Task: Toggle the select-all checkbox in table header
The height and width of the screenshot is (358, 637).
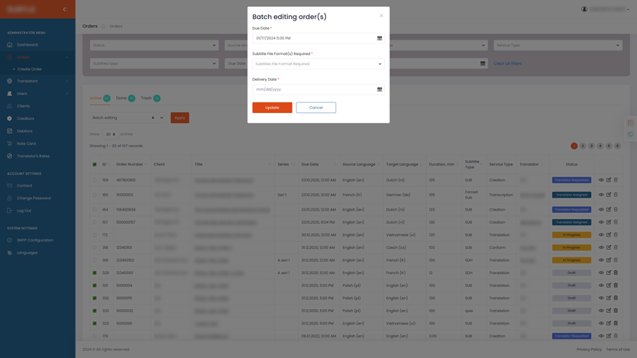Action: pos(95,164)
